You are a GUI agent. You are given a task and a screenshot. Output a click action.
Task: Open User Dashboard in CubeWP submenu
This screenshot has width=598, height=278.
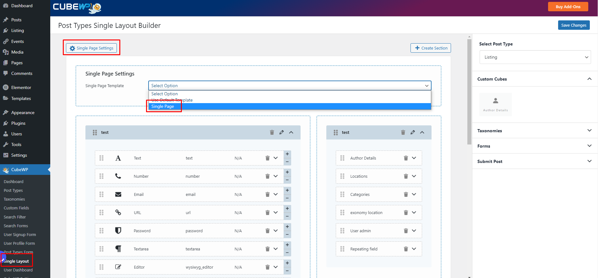(x=18, y=270)
